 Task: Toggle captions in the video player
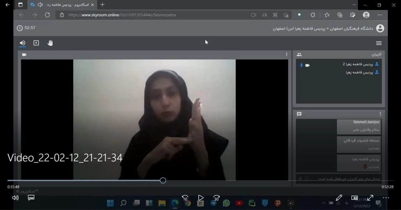pos(31,198)
